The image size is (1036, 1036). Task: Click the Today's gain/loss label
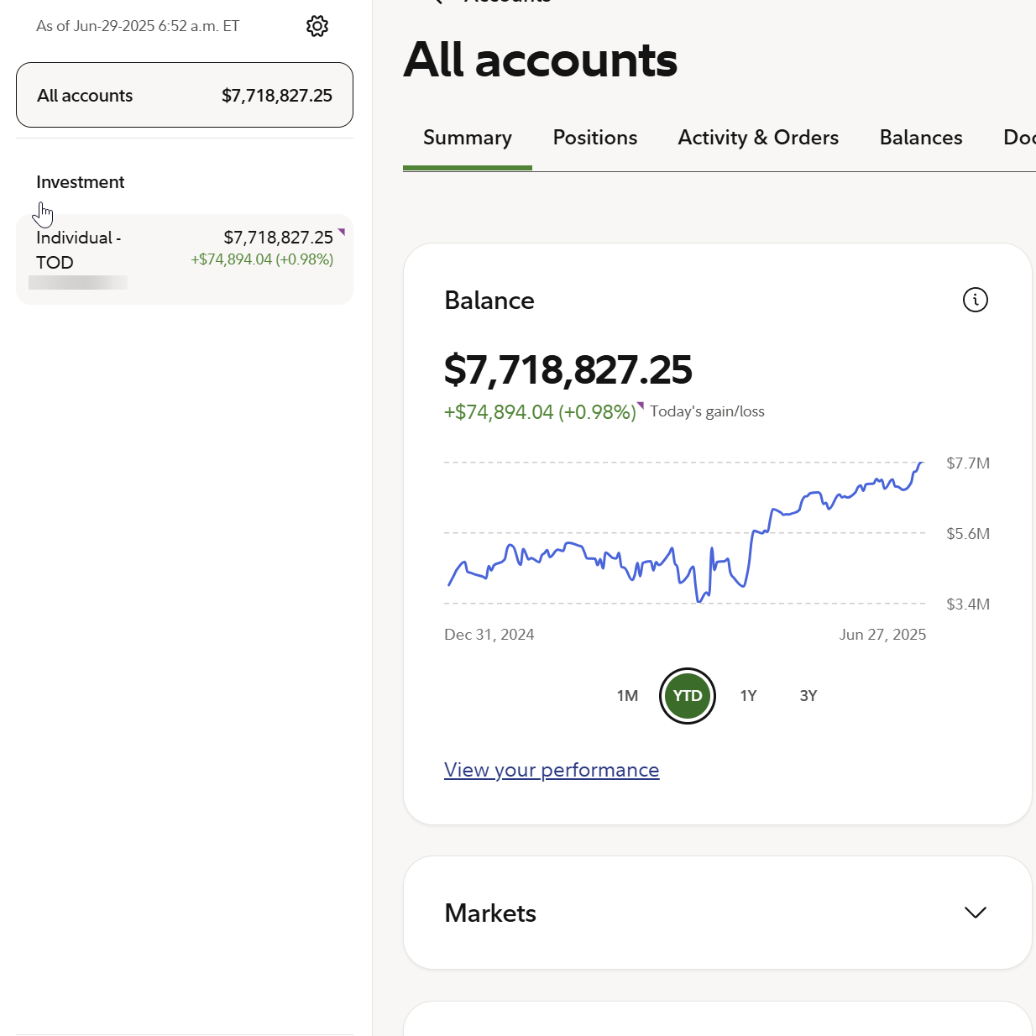click(707, 411)
